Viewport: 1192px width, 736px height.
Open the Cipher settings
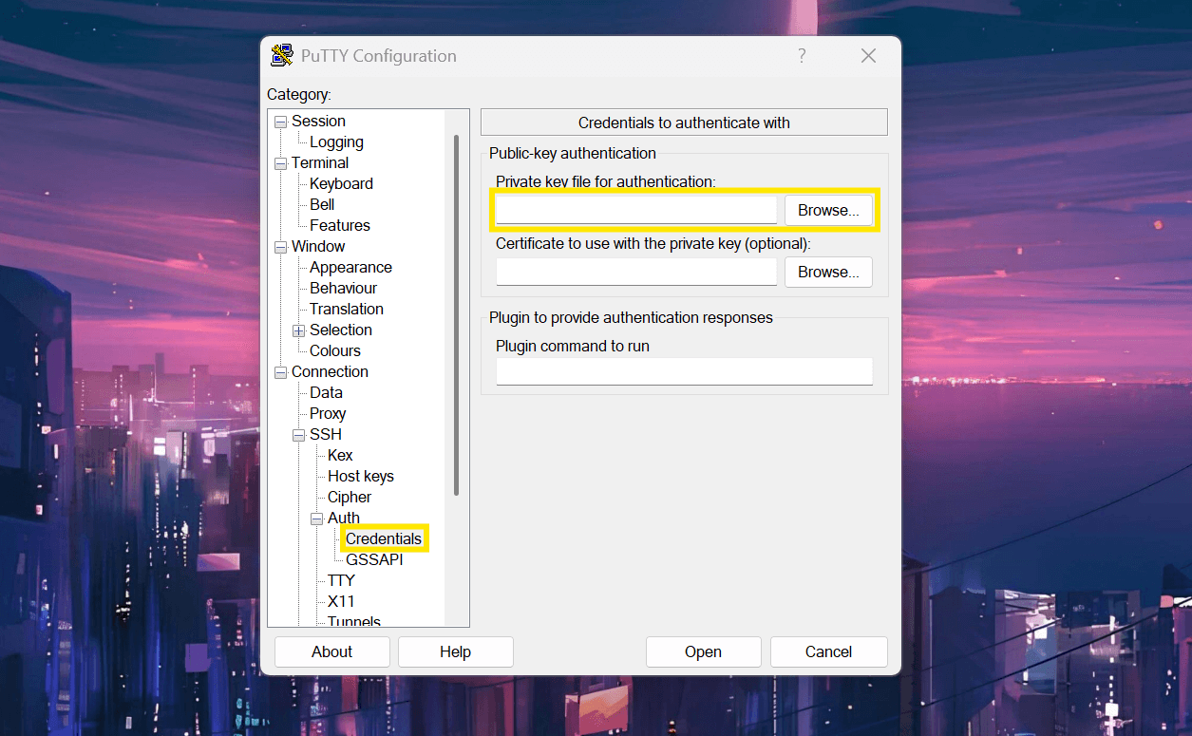point(350,497)
